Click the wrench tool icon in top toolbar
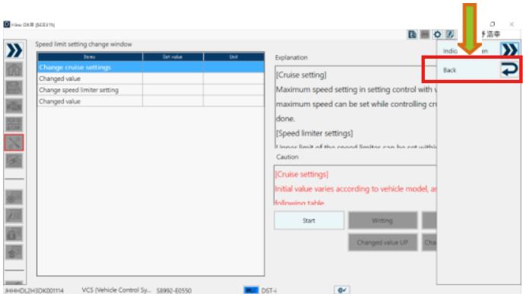 450,34
